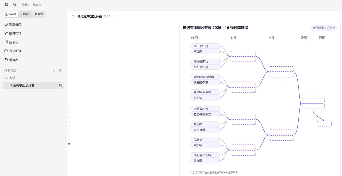This screenshot has width=342, height=176.
Task: Select the 吴宜泽 player box
Action: [x=205, y=160]
